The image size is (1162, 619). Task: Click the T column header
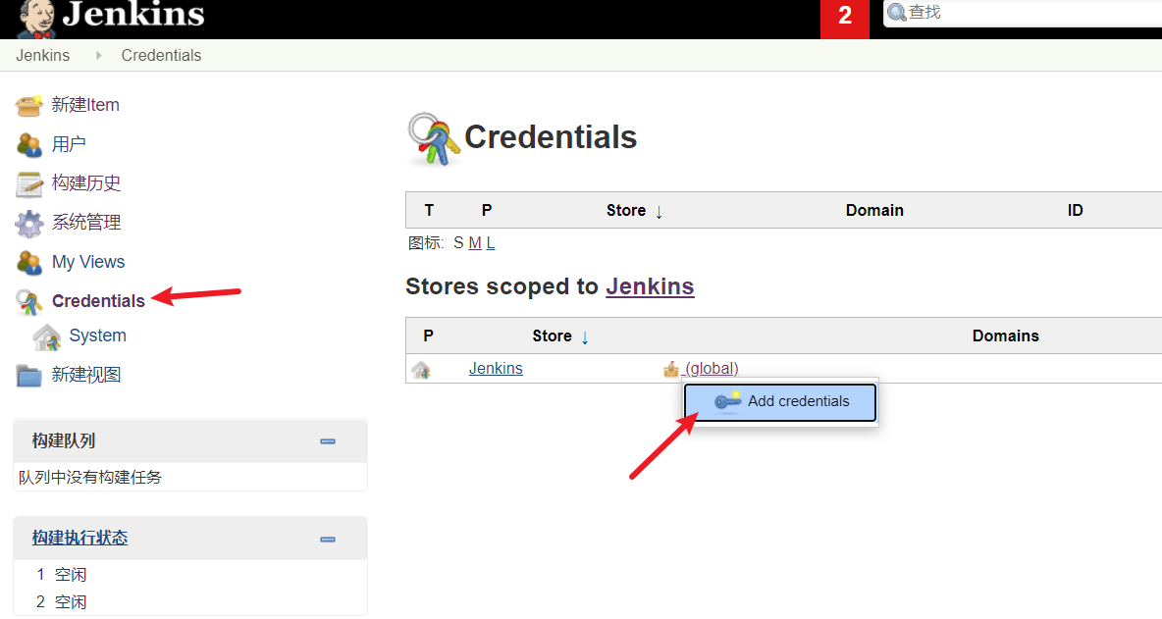[x=429, y=211]
